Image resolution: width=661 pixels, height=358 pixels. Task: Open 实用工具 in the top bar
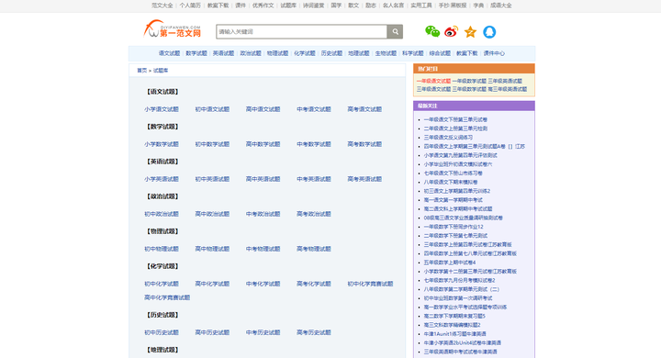[x=421, y=6]
